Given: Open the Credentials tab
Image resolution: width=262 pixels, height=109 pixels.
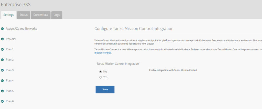Looking at the screenshot, I should [41, 15].
